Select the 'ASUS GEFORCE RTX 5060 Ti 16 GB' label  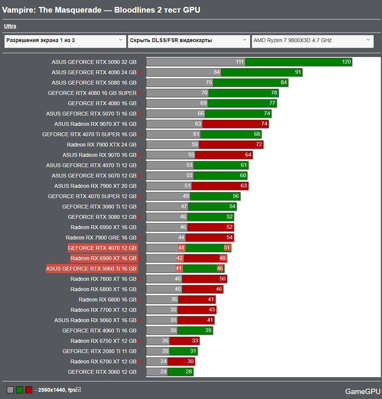[92, 269]
